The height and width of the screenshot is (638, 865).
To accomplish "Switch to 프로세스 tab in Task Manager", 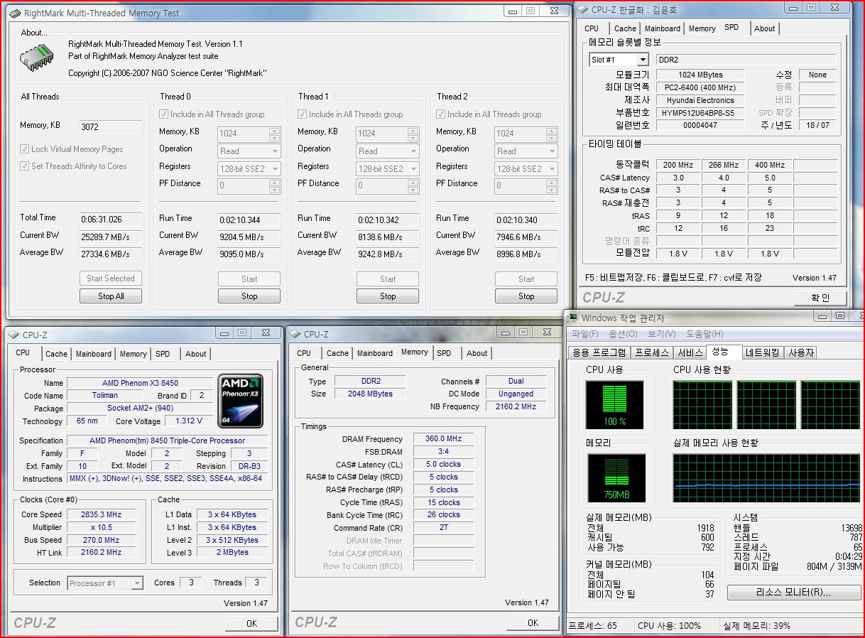I will [x=652, y=352].
